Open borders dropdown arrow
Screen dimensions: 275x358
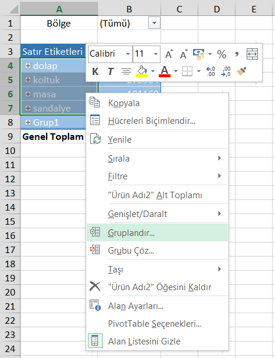tap(199, 71)
